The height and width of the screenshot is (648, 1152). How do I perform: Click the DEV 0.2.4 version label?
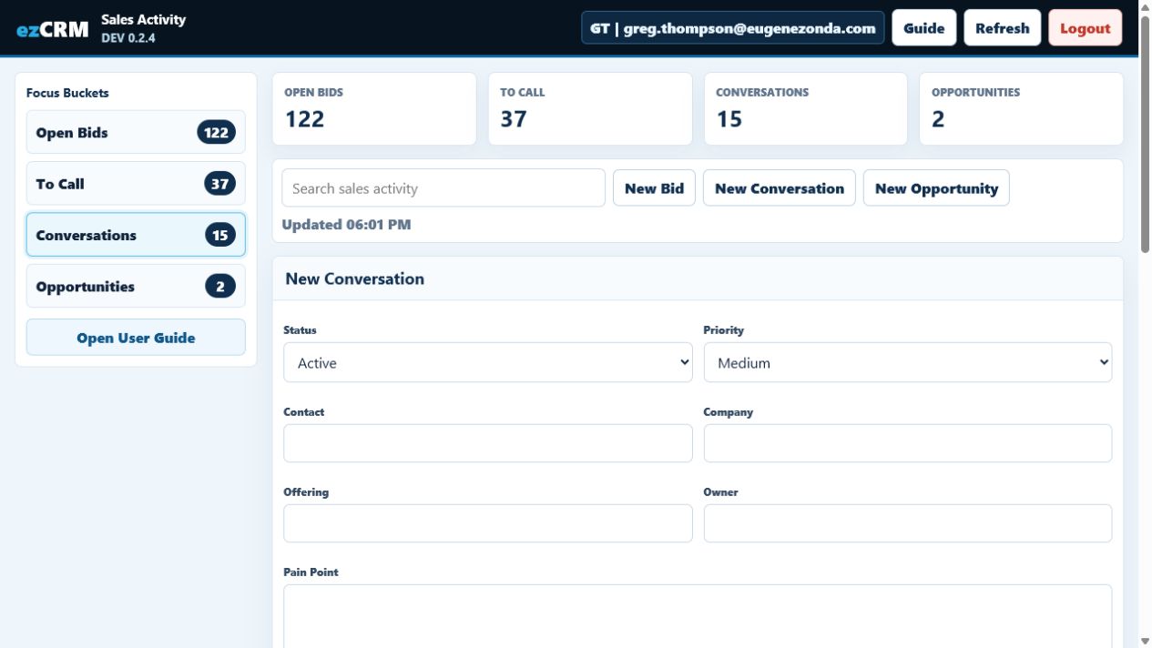click(128, 38)
